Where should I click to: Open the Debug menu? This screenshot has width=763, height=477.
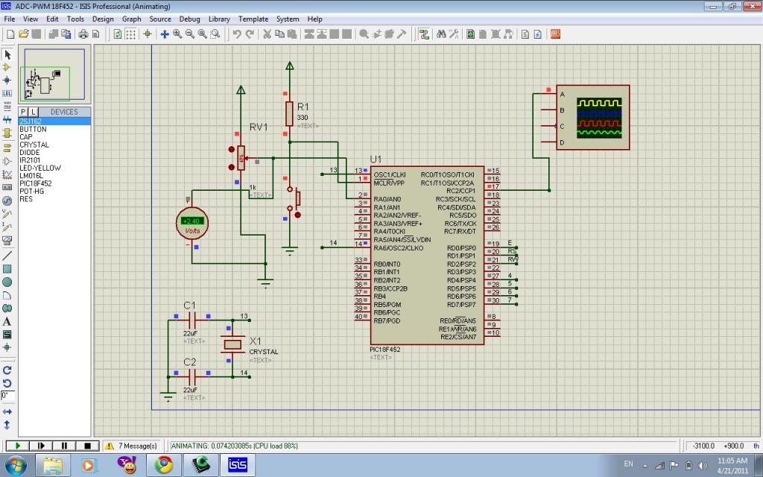pyautogui.click(x=189, y=19)
